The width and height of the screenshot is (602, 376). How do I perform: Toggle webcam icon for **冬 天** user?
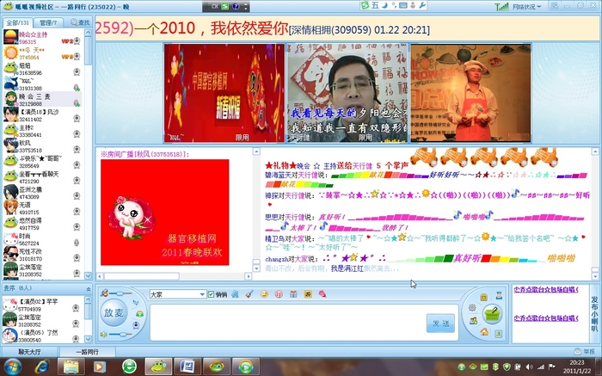(x=77, y=57)
